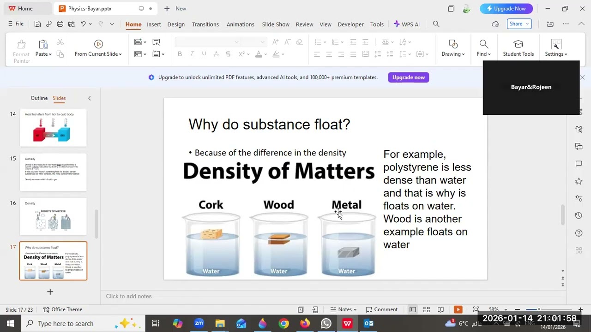Viewport: 591px width, 332px height.
Task: Open Student Tools graduation cap icon
Action: click(518, 44)
